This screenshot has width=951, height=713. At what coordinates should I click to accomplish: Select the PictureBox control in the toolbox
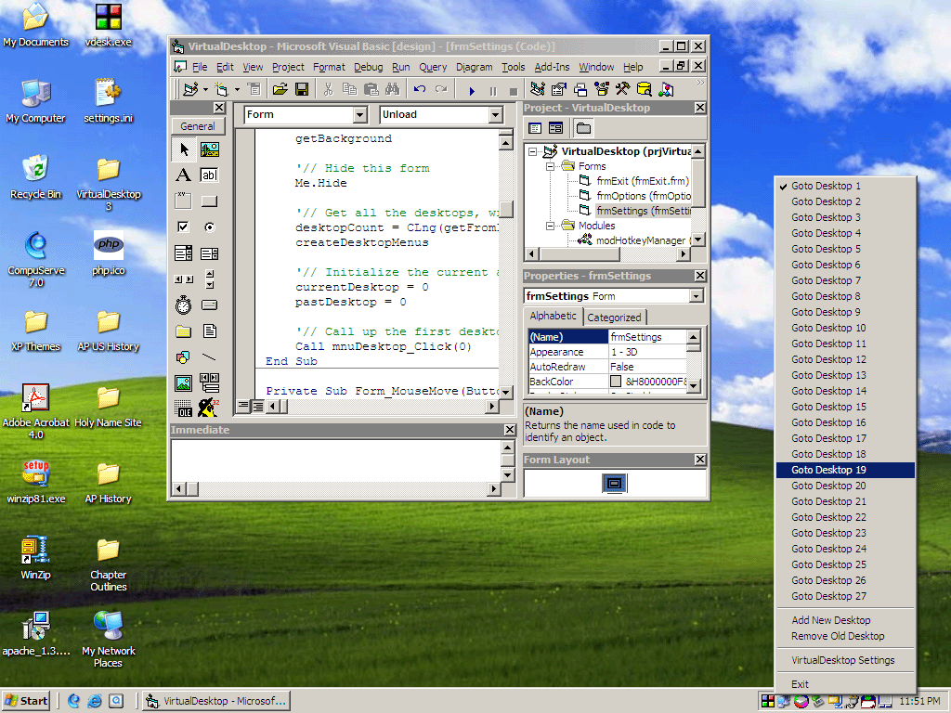pyautogui.click(x=209, y=149)
